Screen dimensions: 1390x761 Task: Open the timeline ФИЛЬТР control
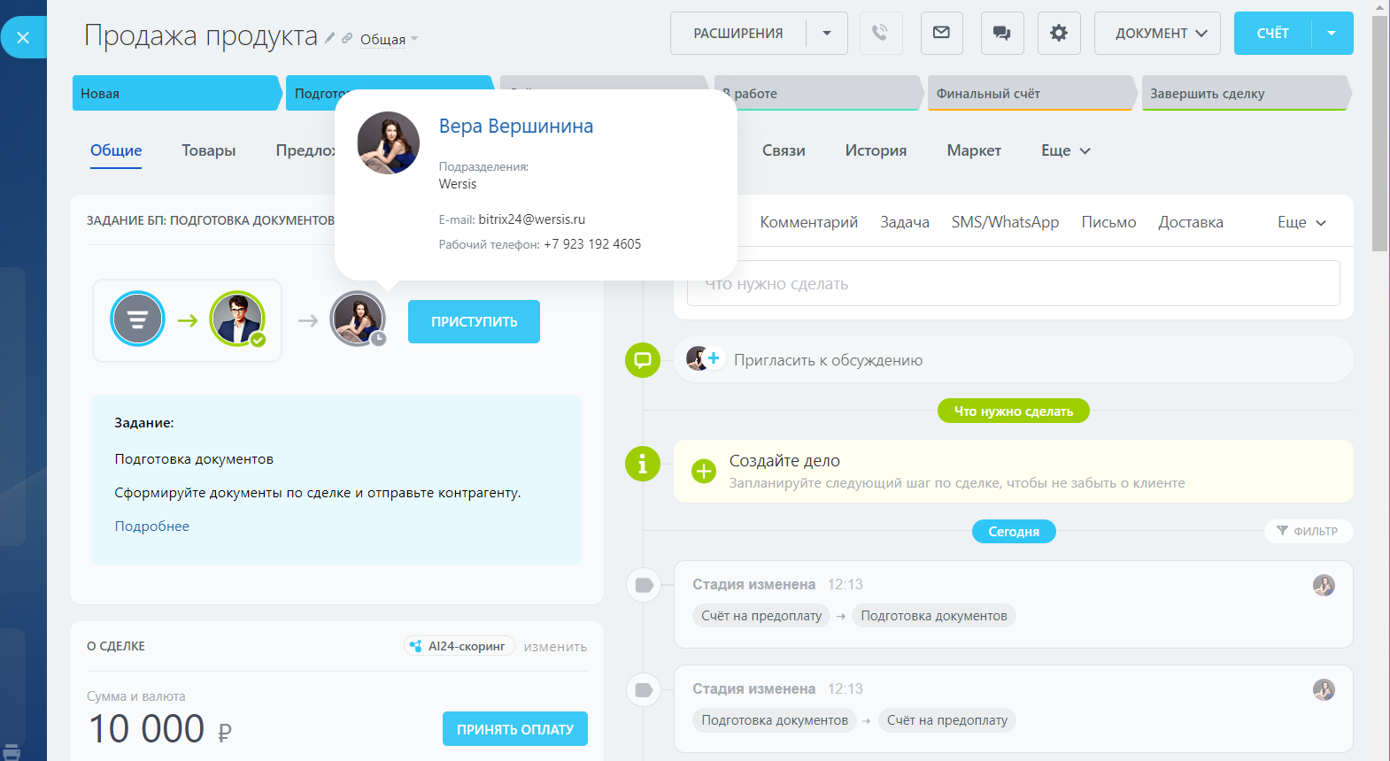[1308, 531]
